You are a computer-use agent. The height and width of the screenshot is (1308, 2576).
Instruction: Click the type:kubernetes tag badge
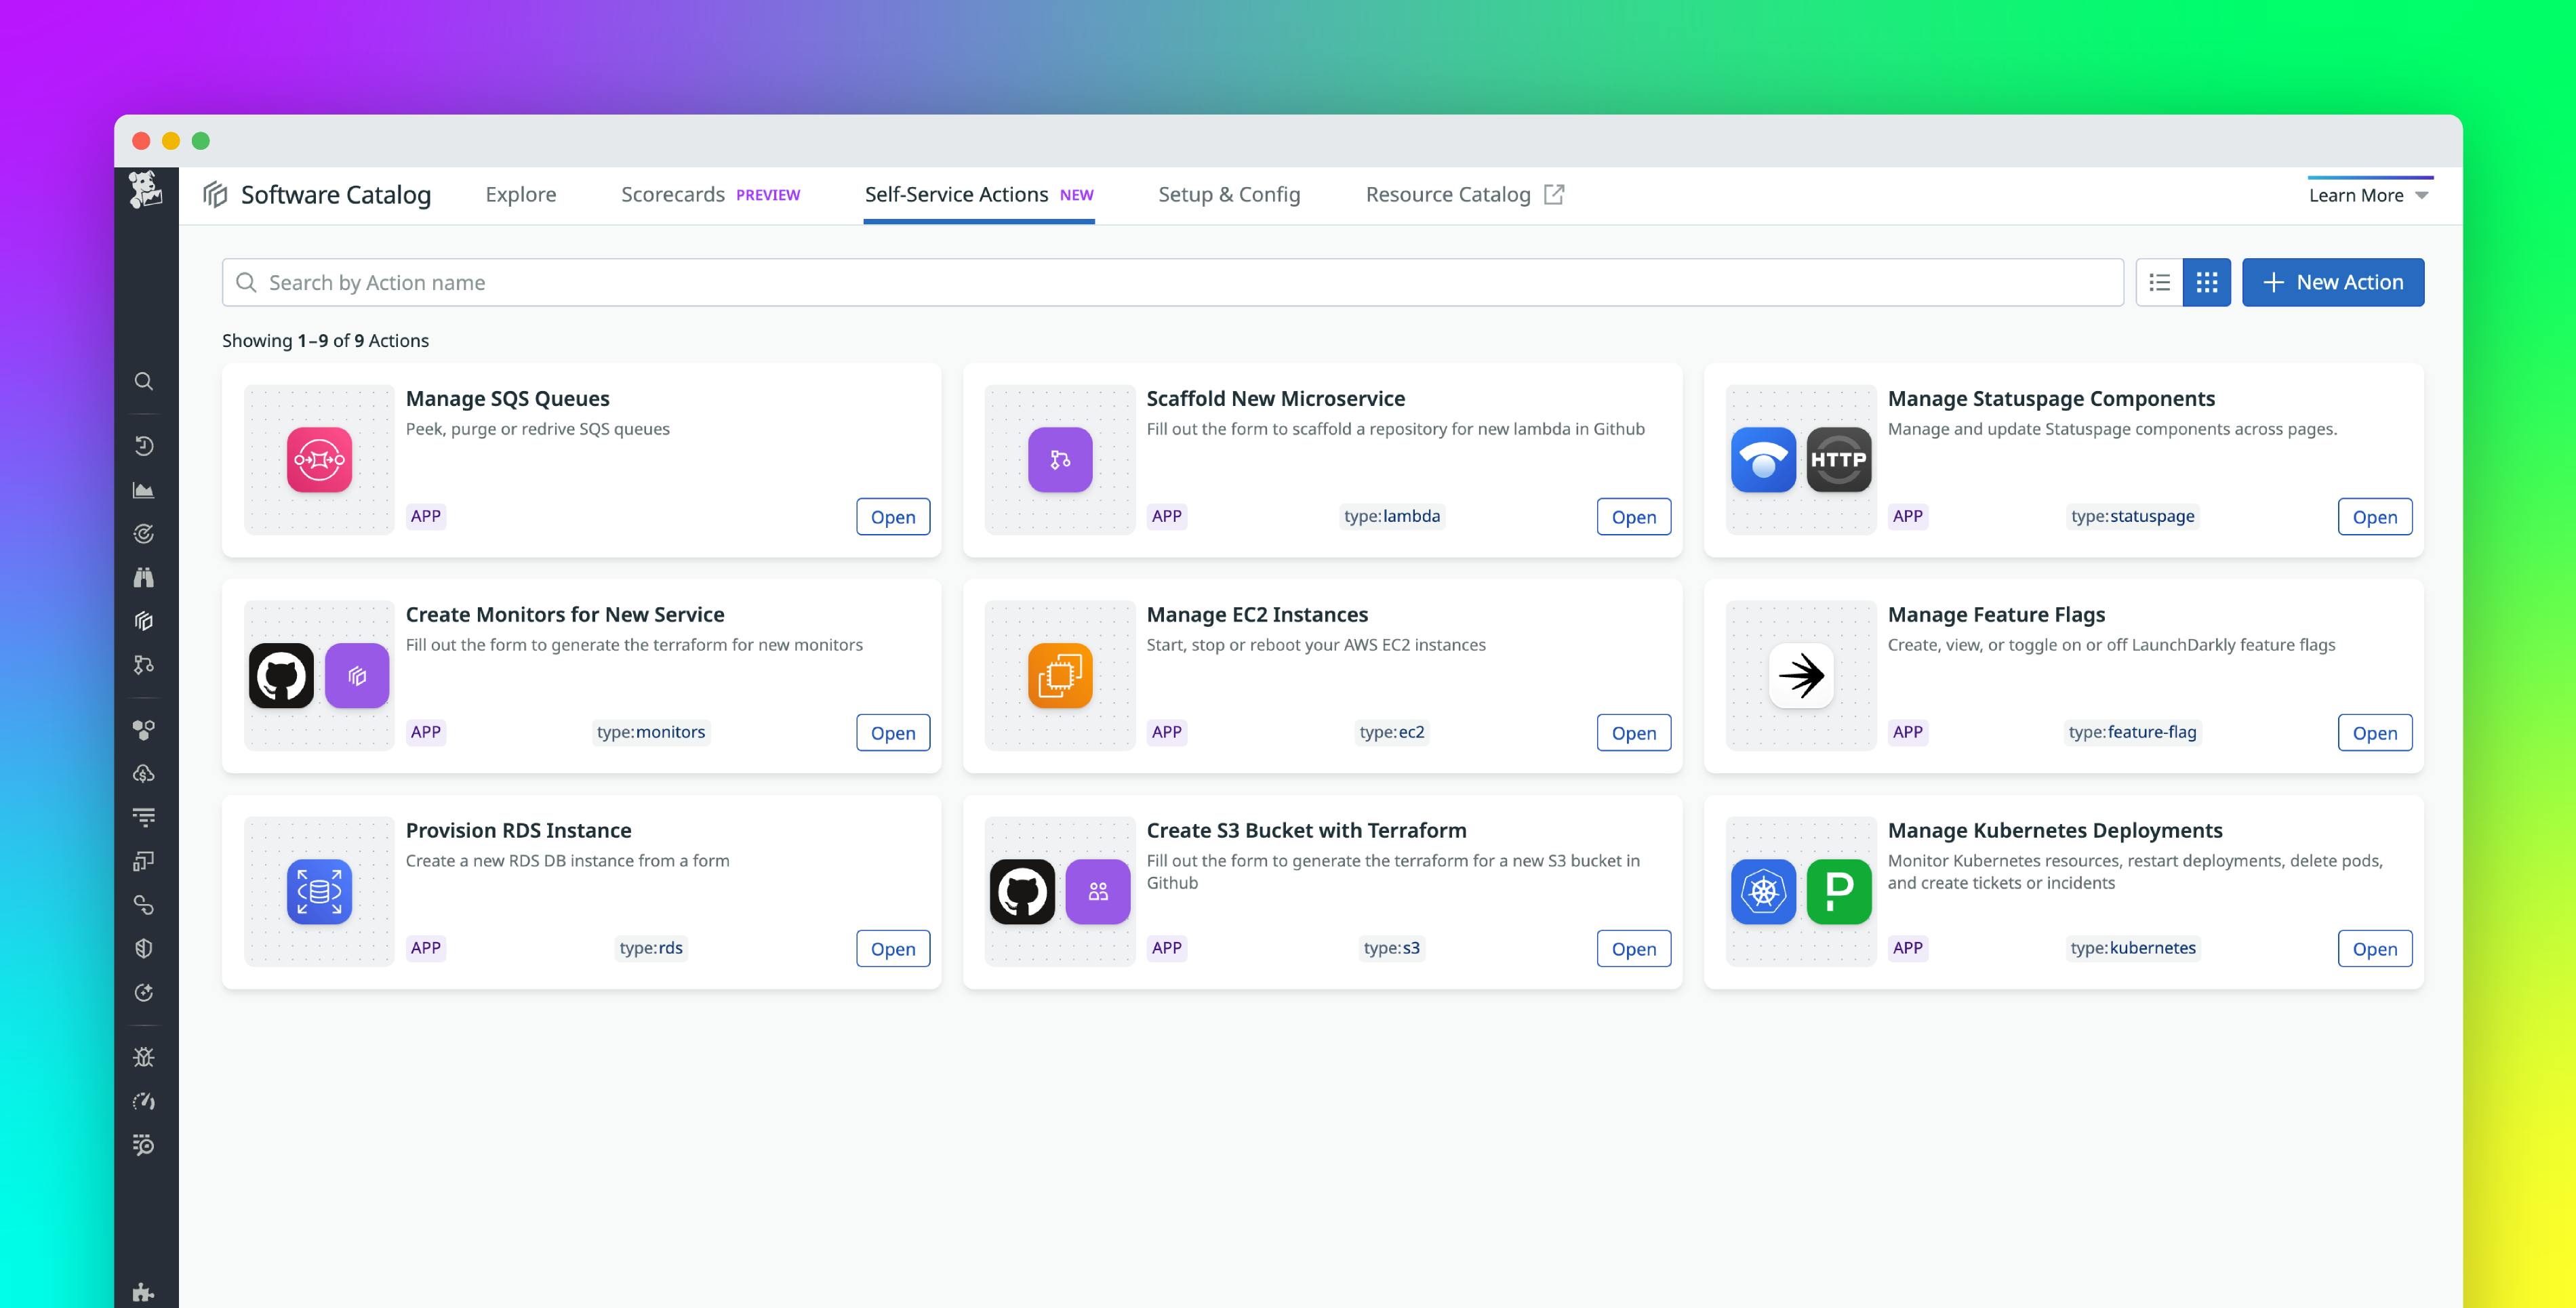[2134, 948]
